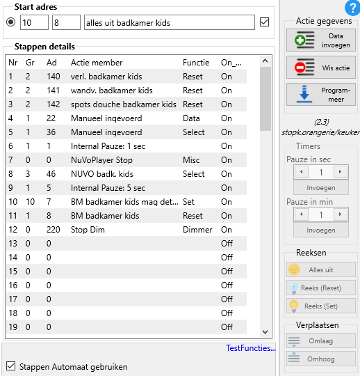Click the Omhoog move up icon
Viewport: 360px width, 376px height.
pyautogui.click(x=294, y=357)
